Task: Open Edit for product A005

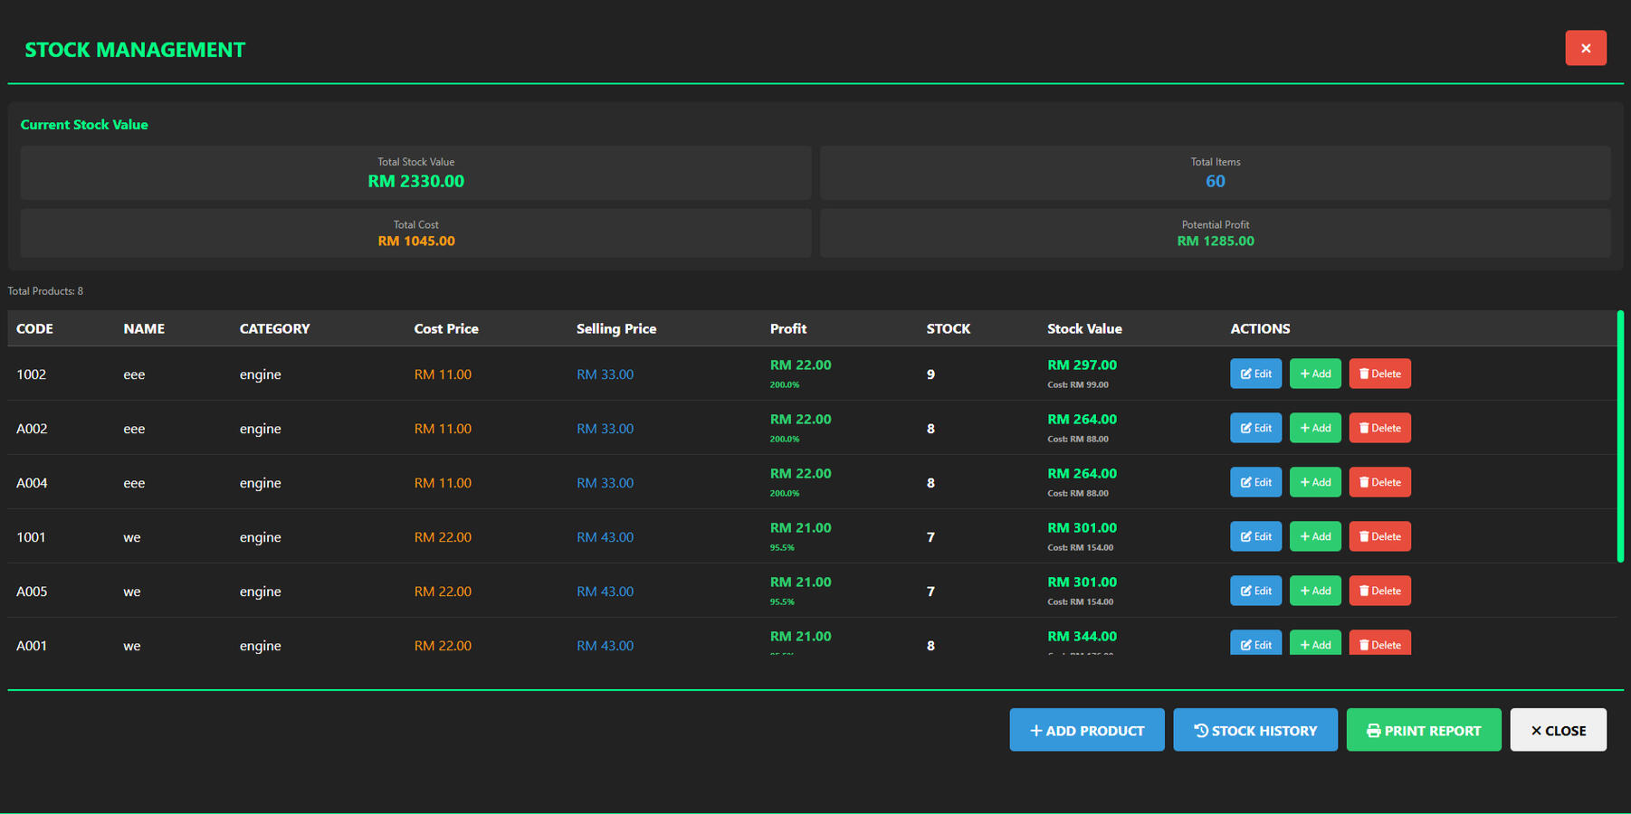Action: click(x=1254, y=591)
